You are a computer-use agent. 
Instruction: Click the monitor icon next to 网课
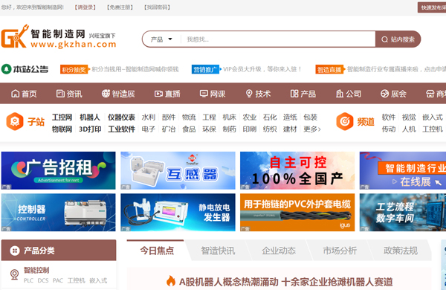204,94
